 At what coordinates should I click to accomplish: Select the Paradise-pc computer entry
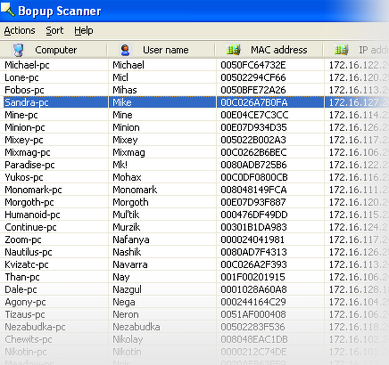30,165
